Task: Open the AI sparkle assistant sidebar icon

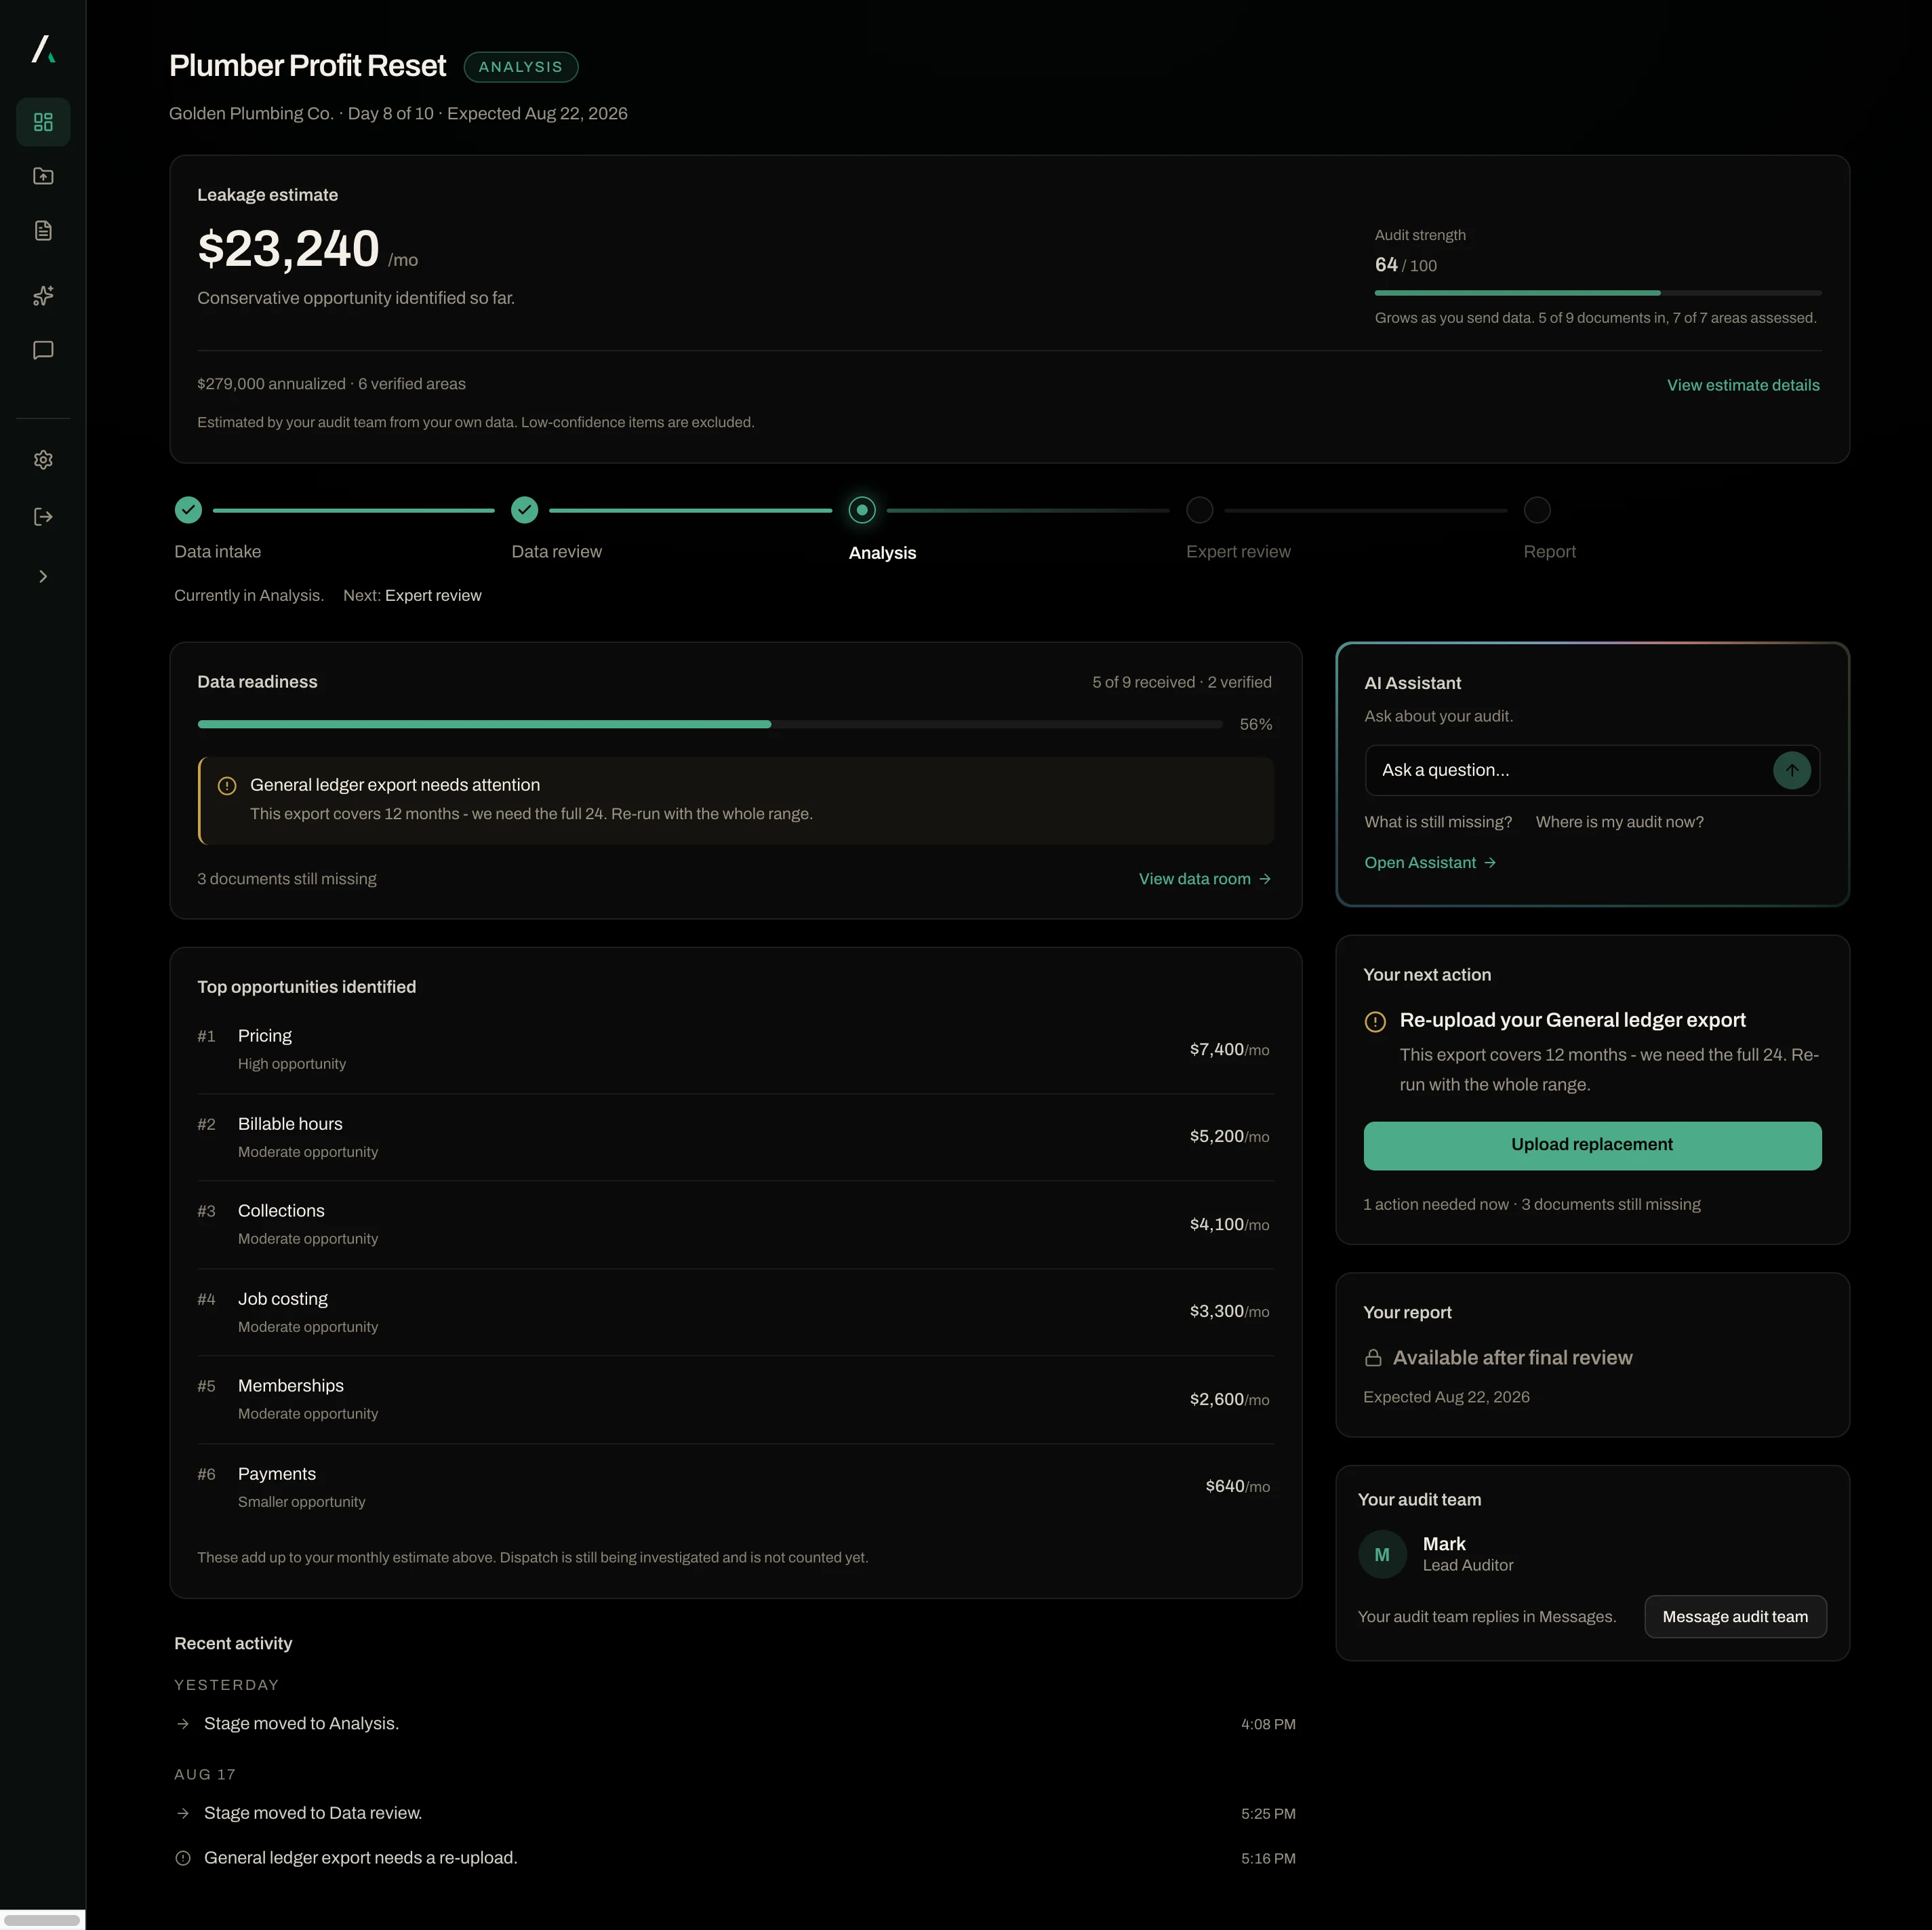Action: [43, 295]
